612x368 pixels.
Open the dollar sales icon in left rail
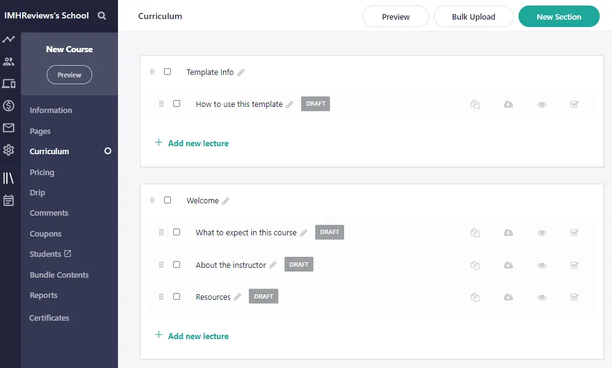[x=9, y=106]
